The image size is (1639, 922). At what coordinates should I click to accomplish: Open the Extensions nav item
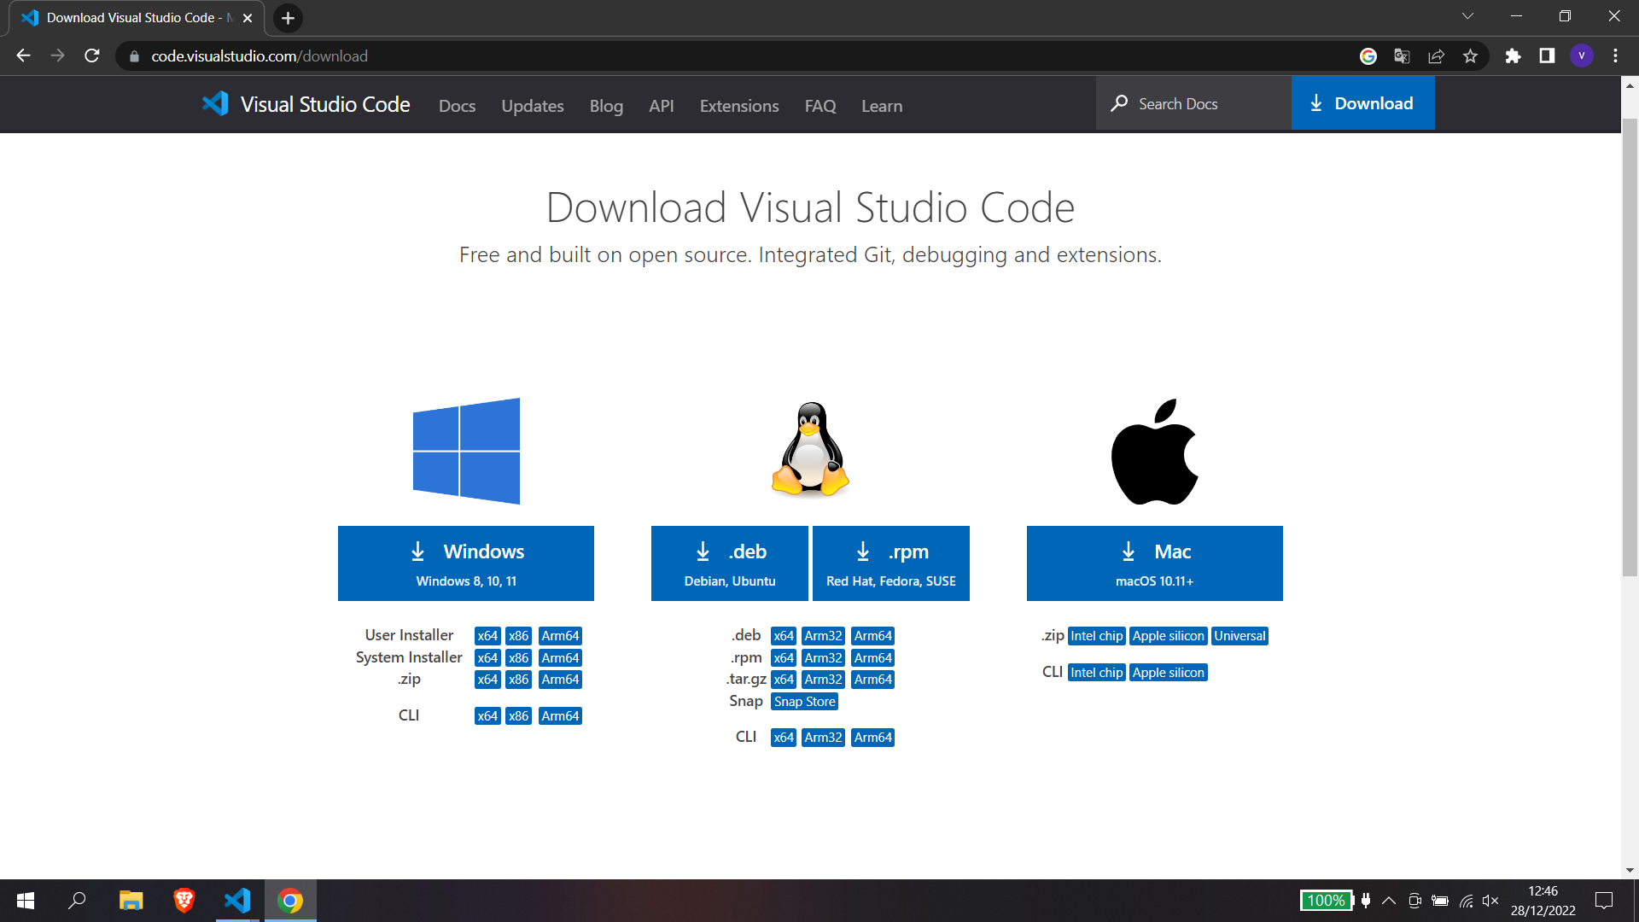[x=739, y=106]
